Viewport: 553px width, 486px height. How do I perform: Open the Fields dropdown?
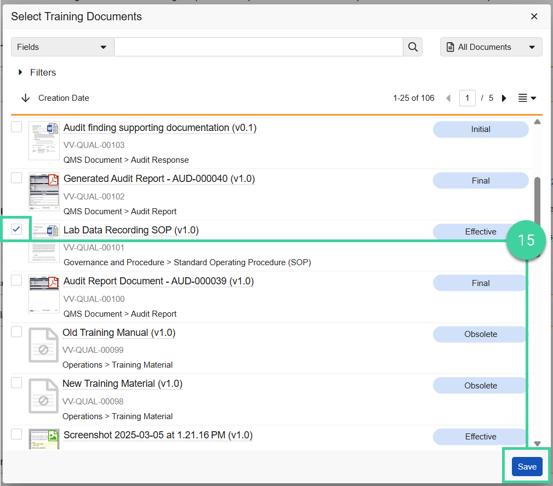pyautogui.click(x=62, y=47)
